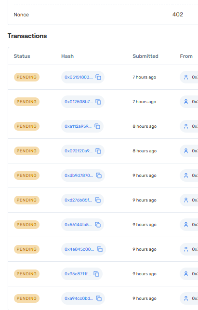Open transaction 0x05151803...
The width and height of the screenshot is (198, 310).
point(79,77)
